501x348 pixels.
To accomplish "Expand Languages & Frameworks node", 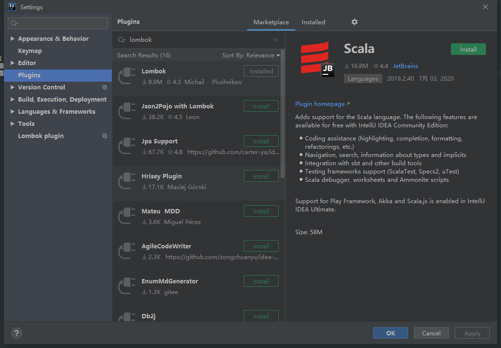I will (13, 111).
